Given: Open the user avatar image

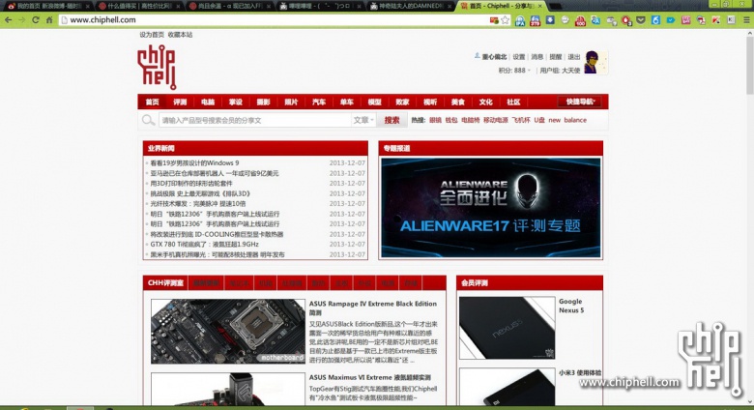Looking at the screenshot, I should [595, 63].
